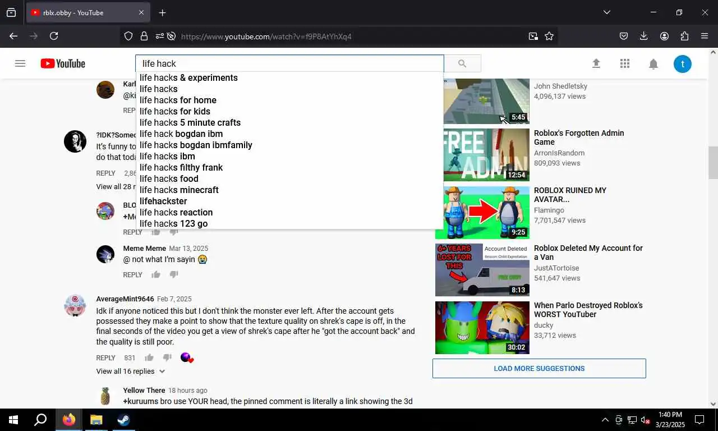Click LOAD MORE SUGGESTIONS button
Viewport: 718px width, 431px height.
point(539,368)
